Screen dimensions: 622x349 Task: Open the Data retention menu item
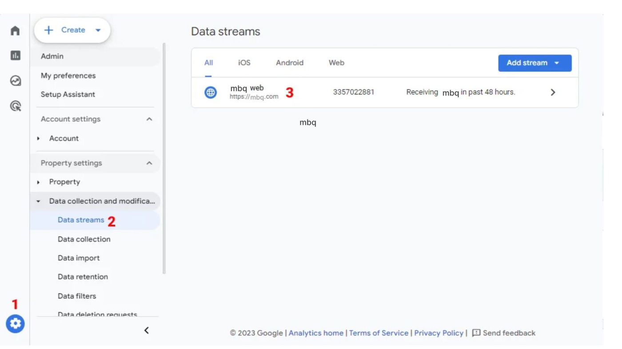(83, 277)
